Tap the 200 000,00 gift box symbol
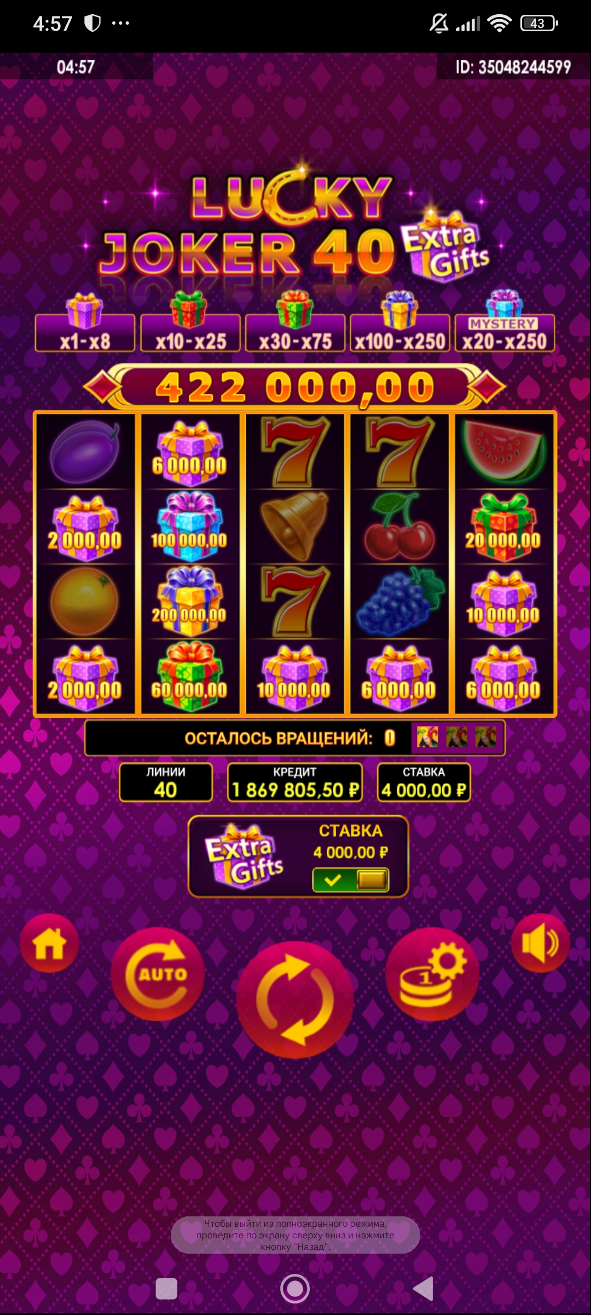Screen dimensions: 591x1315 pos(190,602)
